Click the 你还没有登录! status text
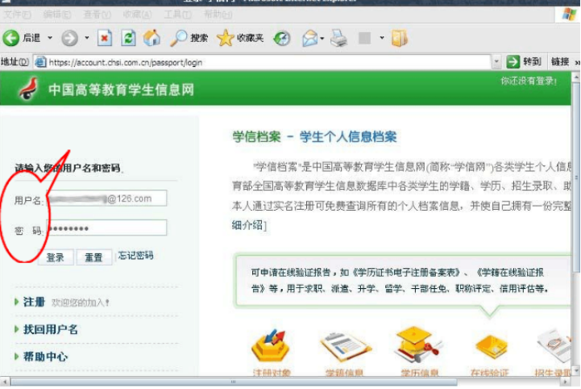The width and height of the screenshot is (581, 389). tap(529, 81)
